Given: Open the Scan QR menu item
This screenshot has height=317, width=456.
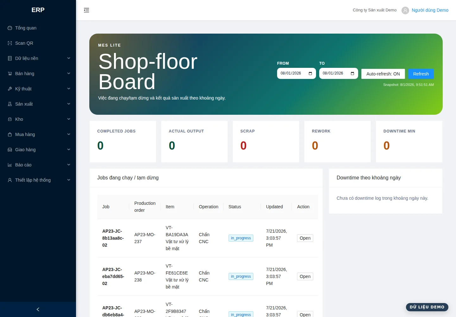Looking at the screenshot, I should (x=38, y=43).
